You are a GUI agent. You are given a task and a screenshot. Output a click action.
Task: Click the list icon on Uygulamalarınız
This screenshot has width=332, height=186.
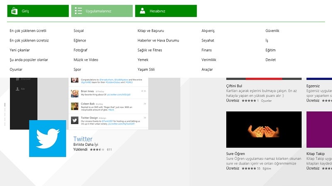click(x=78, y=11)
